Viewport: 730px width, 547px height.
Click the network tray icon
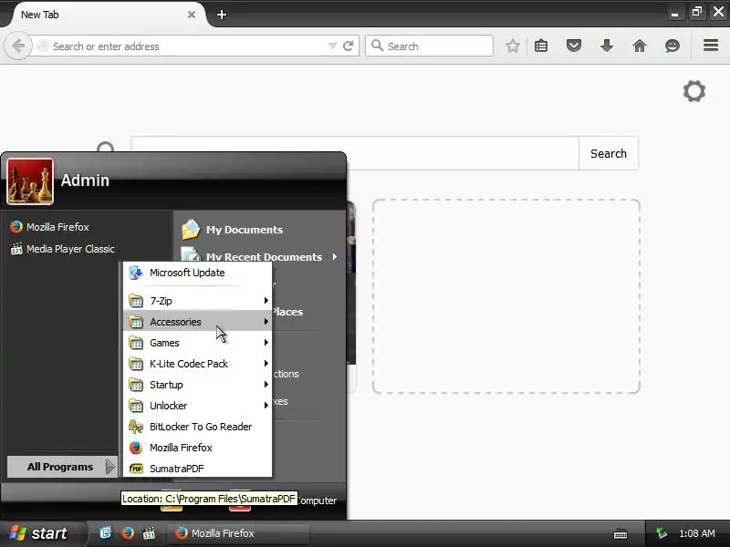[x=661, y=533]
